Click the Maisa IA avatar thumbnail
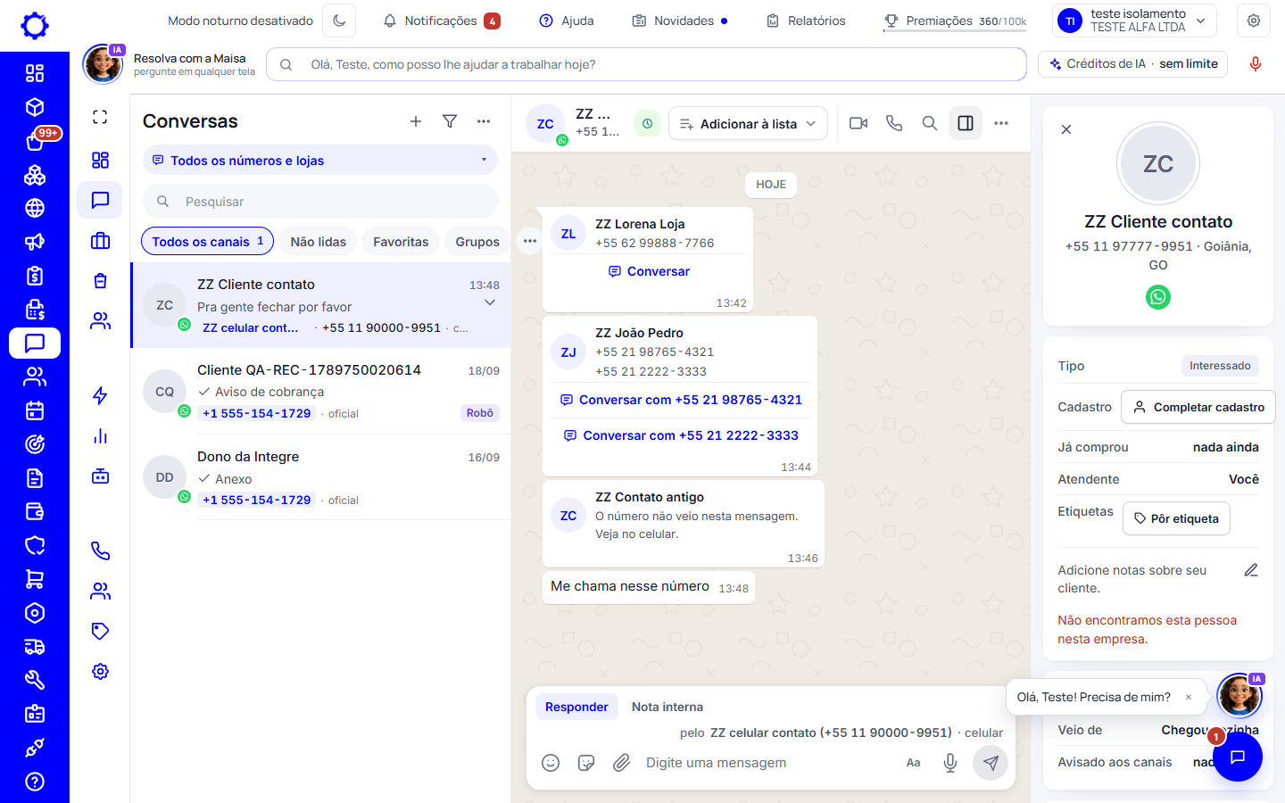Image resolution: width=1285 pixels, height=803 pixels. point(103,64)
